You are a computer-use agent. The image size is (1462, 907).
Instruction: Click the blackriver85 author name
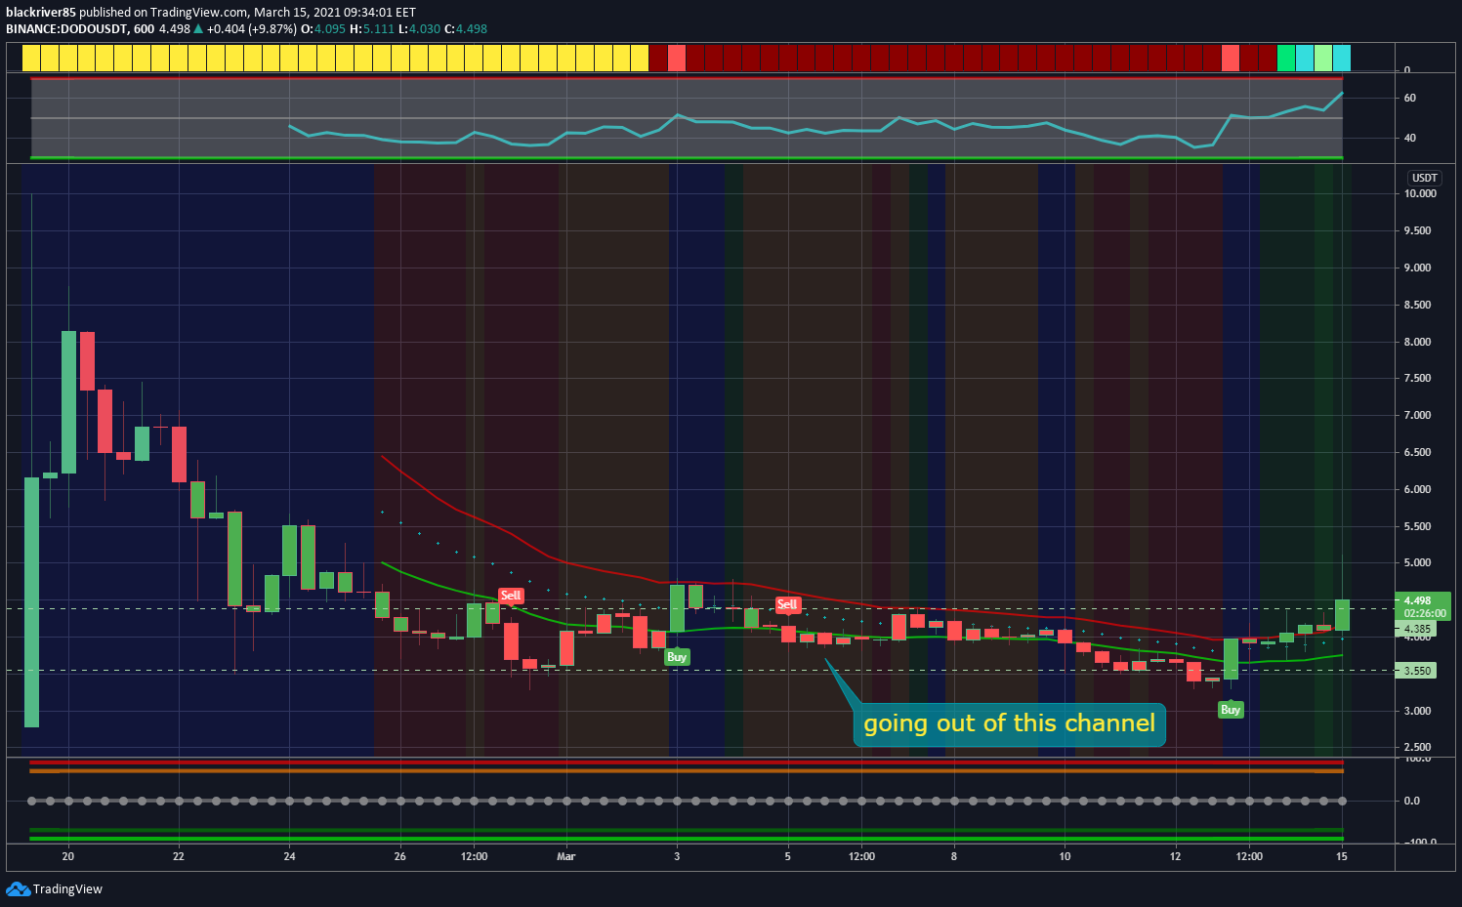pyautogui.click(x=41, y=13)
